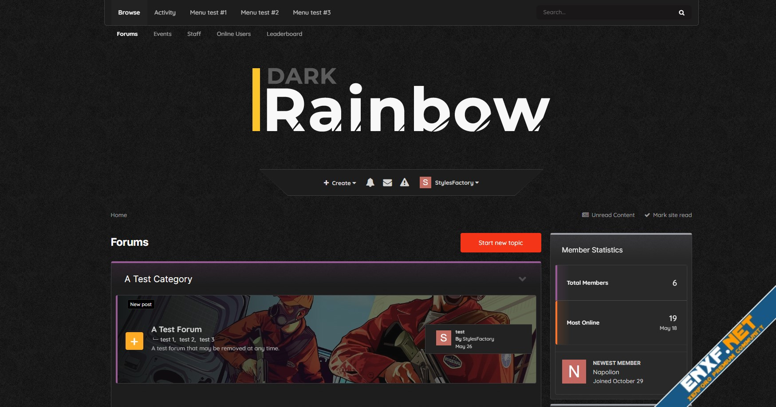Mark site read with checkmark
This screenshot has height=407, width=776.
(668, 215)
